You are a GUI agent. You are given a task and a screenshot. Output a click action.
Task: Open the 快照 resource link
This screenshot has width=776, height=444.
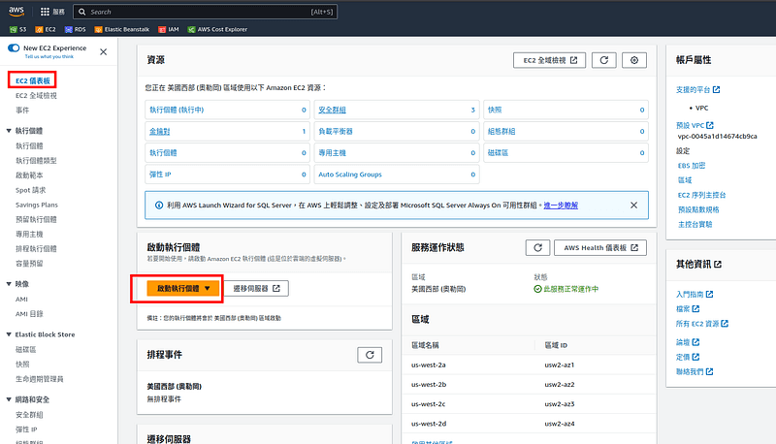[x=495, y=110]
